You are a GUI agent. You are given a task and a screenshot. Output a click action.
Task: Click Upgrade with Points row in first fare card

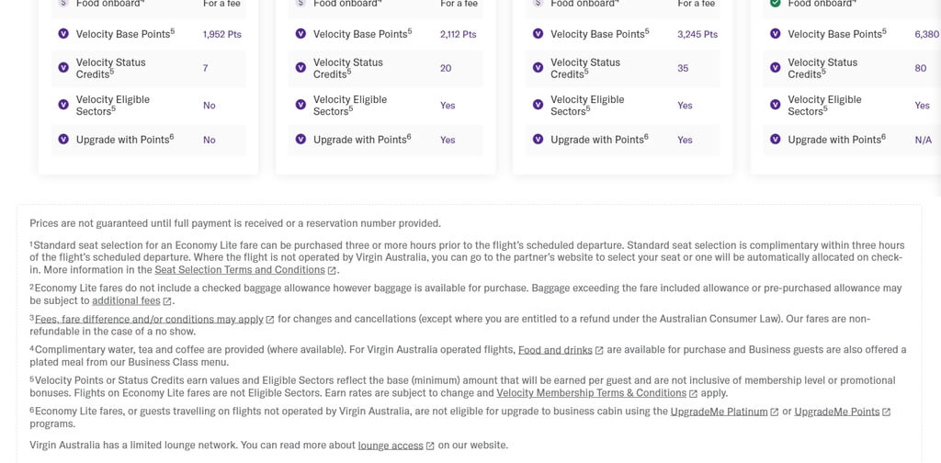(x=149, y=140)
